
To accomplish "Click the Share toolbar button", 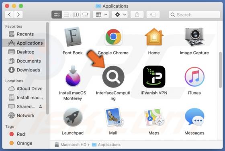I will click(x=137, y=14).
